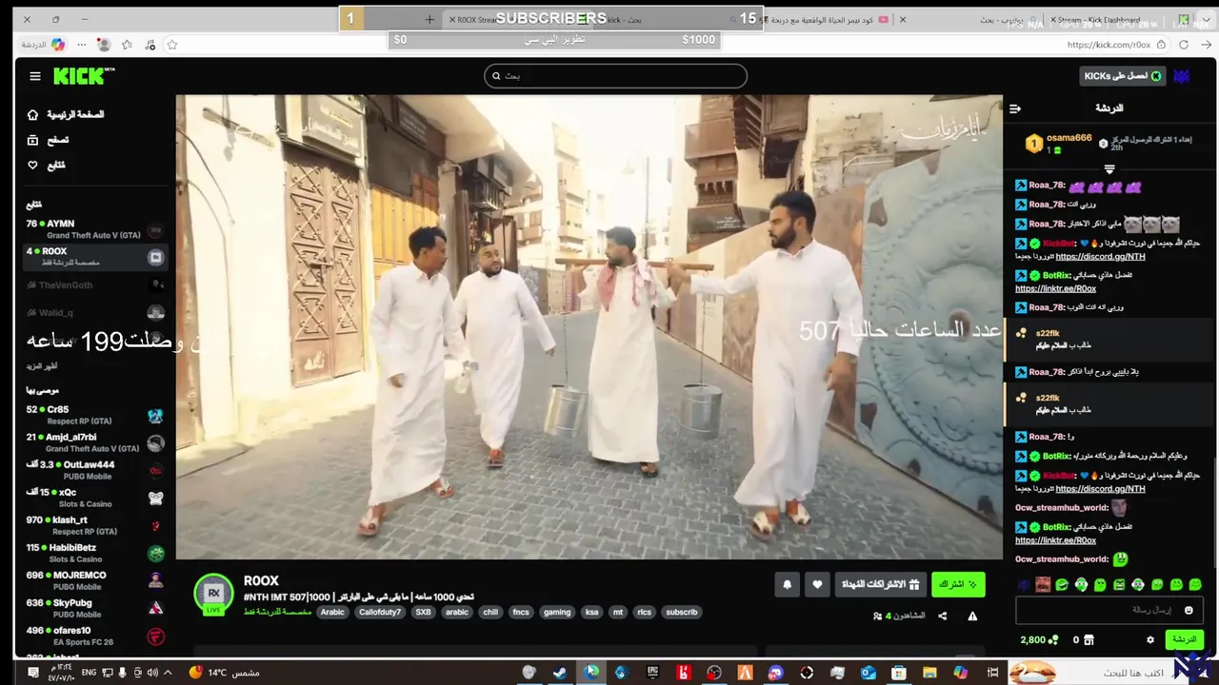Toggle follow with the heart button
Viewport: 1219px width, 685px height.
[817, 585]
